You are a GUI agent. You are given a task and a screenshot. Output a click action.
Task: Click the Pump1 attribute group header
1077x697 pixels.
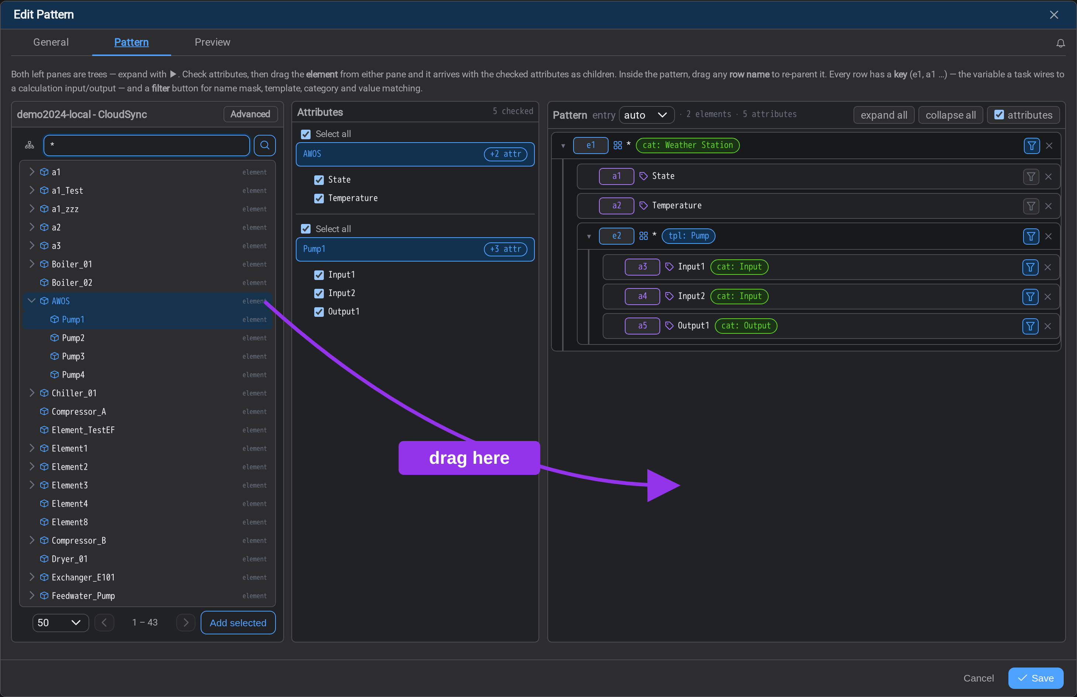point(415,249)
